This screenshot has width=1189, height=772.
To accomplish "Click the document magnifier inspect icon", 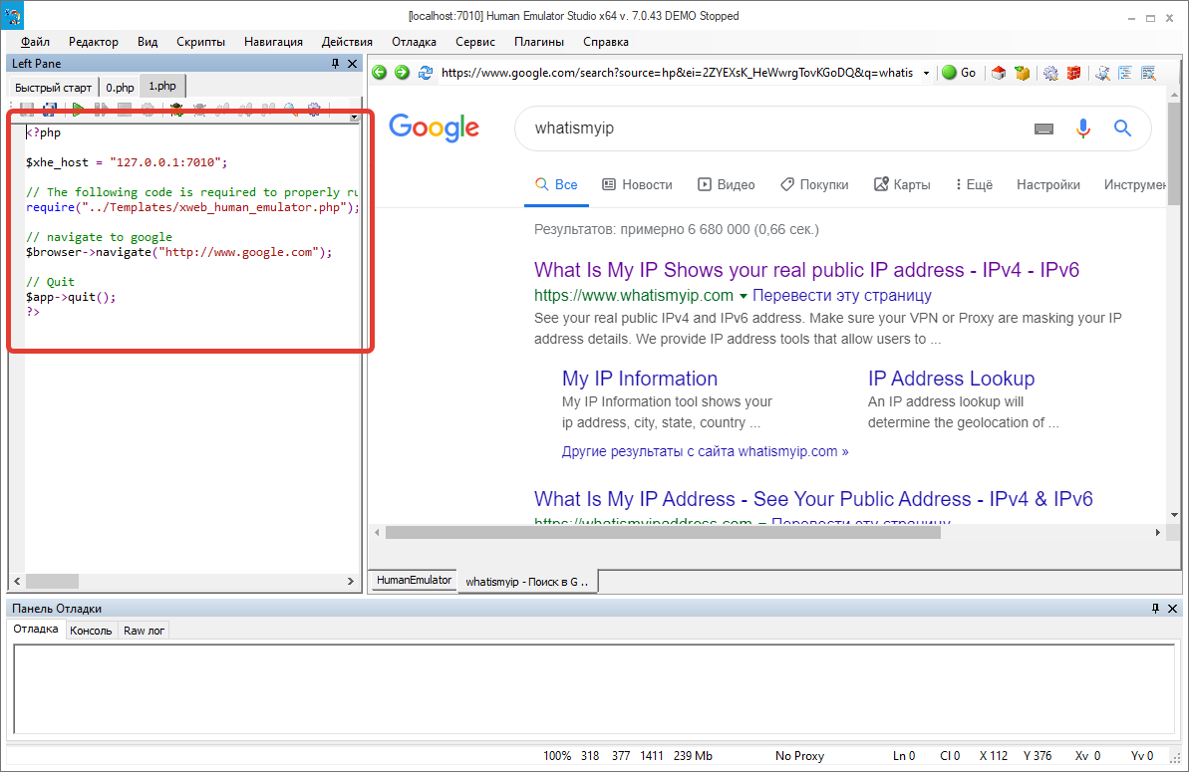I will point(1102,73).
